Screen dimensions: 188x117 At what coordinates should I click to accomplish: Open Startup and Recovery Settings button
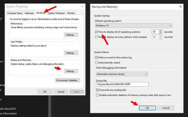click(71, 71)
